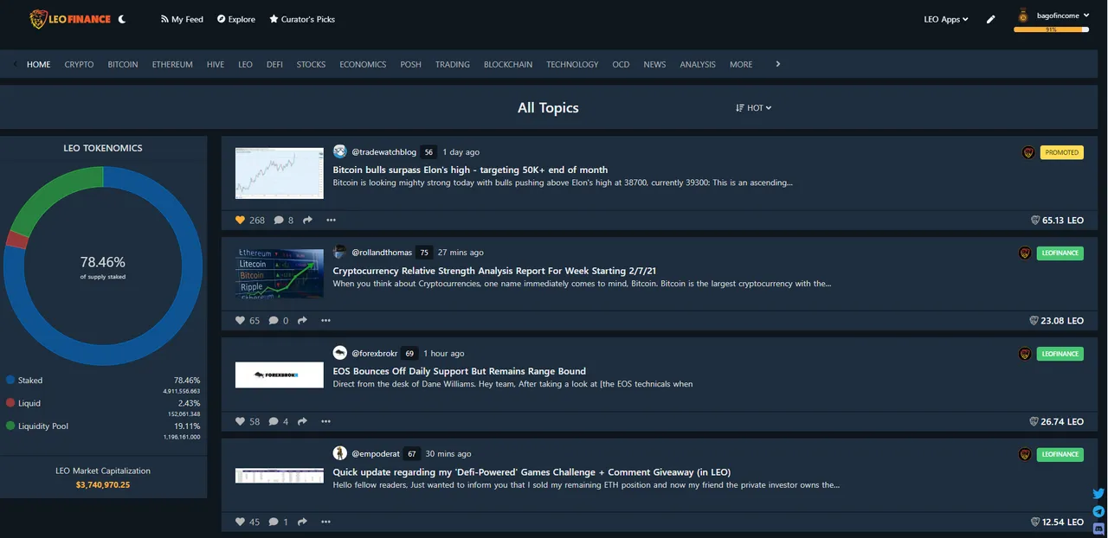Open the @rollandthomas profile
1108x538 pixels.
pos(382,253)
